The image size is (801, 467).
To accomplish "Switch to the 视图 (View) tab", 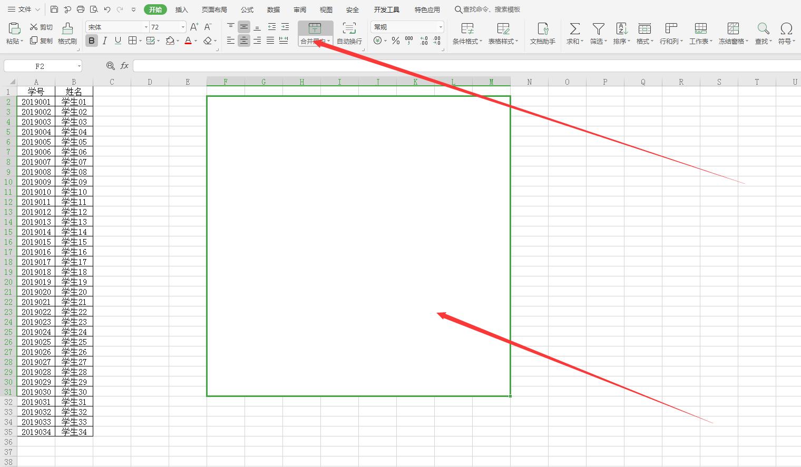I will point(326,9).
